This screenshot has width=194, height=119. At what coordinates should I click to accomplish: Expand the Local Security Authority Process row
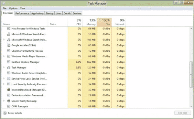(x=4, y=84)
